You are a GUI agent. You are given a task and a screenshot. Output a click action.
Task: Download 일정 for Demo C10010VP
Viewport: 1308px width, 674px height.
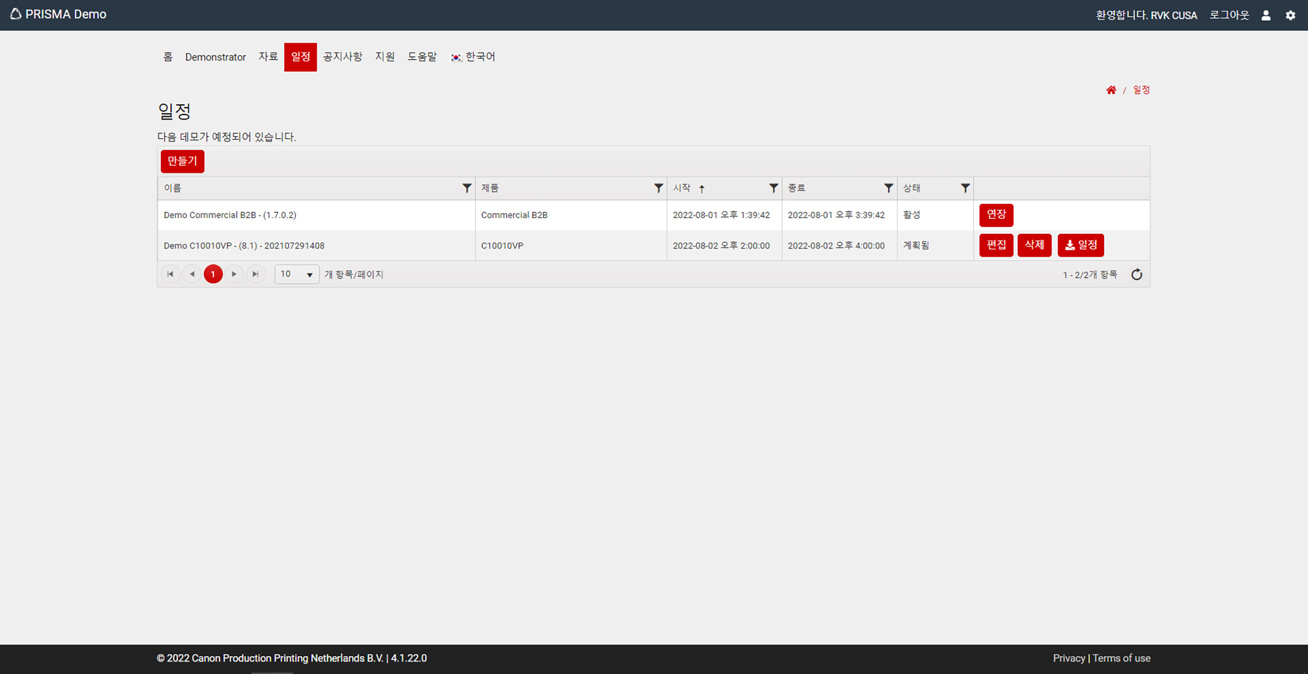(x=1080, y=245)
